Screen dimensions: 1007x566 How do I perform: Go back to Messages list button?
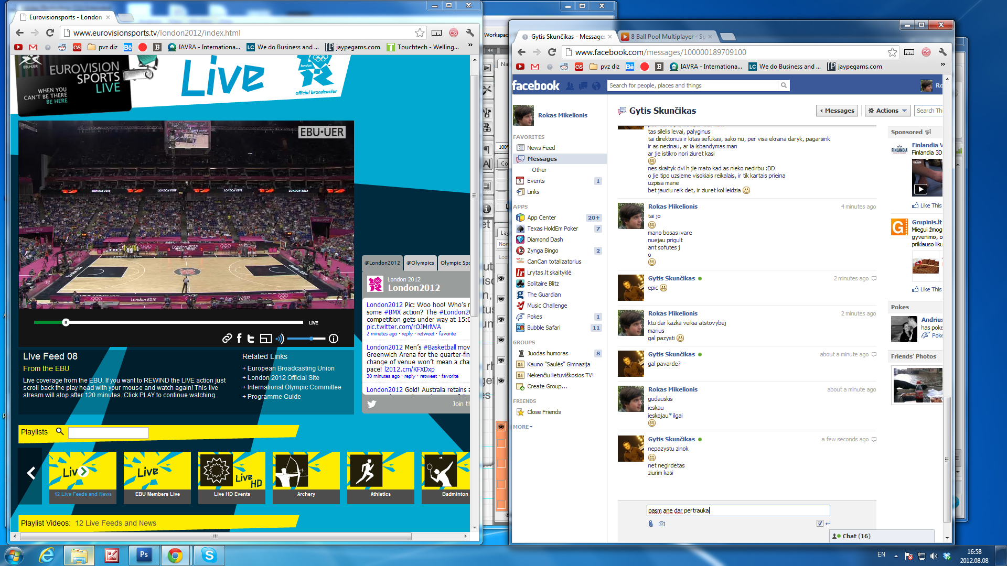[837, 111]
